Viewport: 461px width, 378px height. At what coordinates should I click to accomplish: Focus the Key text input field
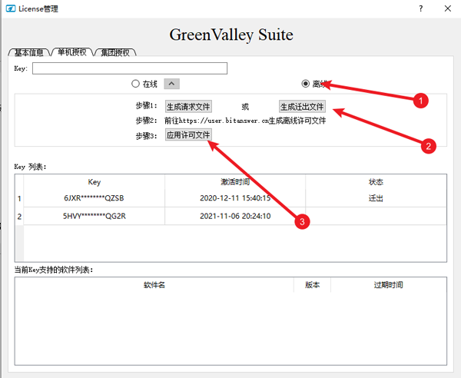pos(130,68)
